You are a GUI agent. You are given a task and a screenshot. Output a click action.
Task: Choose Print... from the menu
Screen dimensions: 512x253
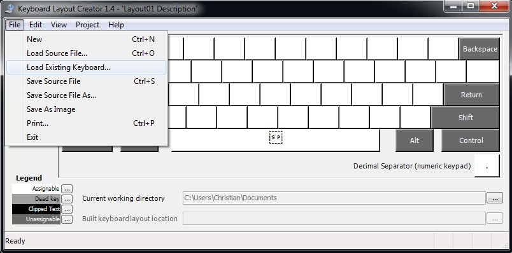tap(86, 123)
